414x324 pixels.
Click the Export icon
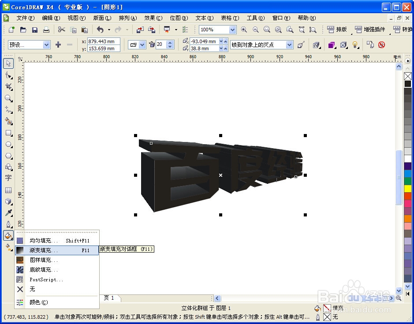(x=152, y=30)
